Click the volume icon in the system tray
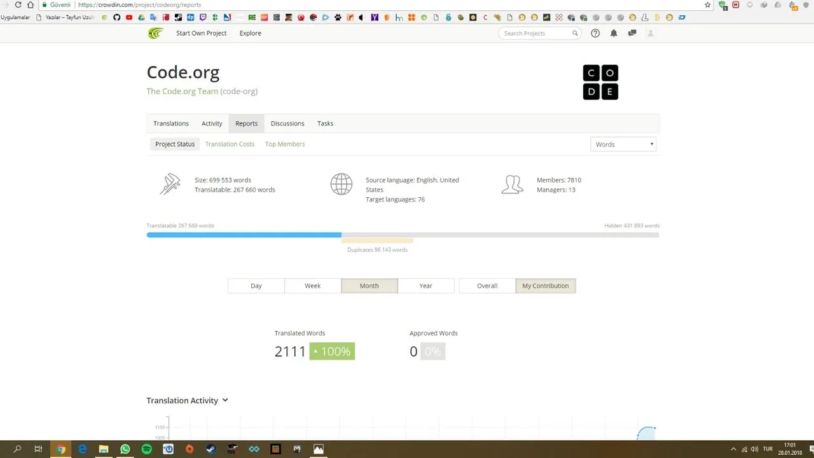The image size is (814, 458). tap(754, 449)
